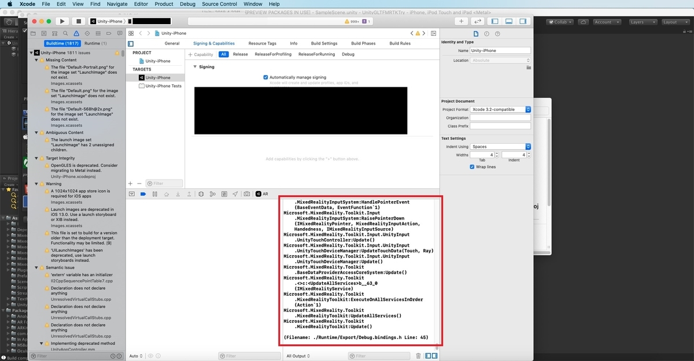Click the Debug View Hierarchy icon

pyautogui.click(x=201, y=194)
